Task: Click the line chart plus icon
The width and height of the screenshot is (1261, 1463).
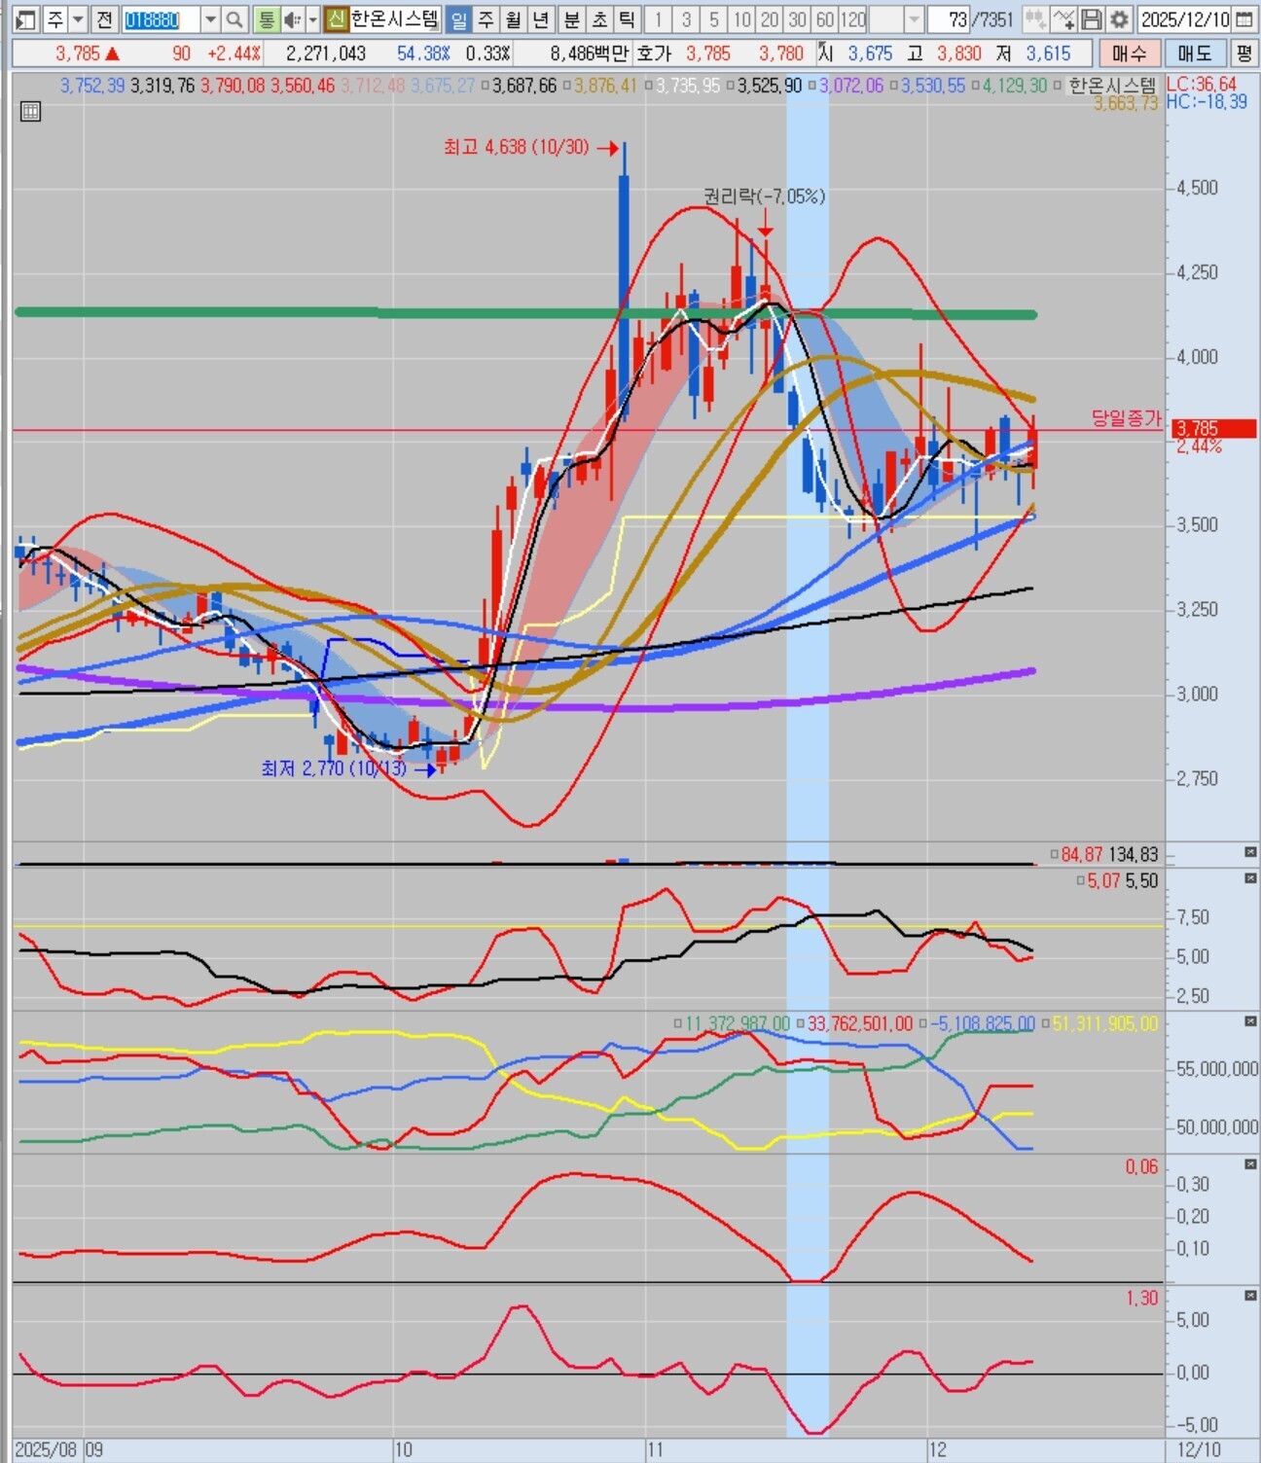Action: [x=1063, y=18]
